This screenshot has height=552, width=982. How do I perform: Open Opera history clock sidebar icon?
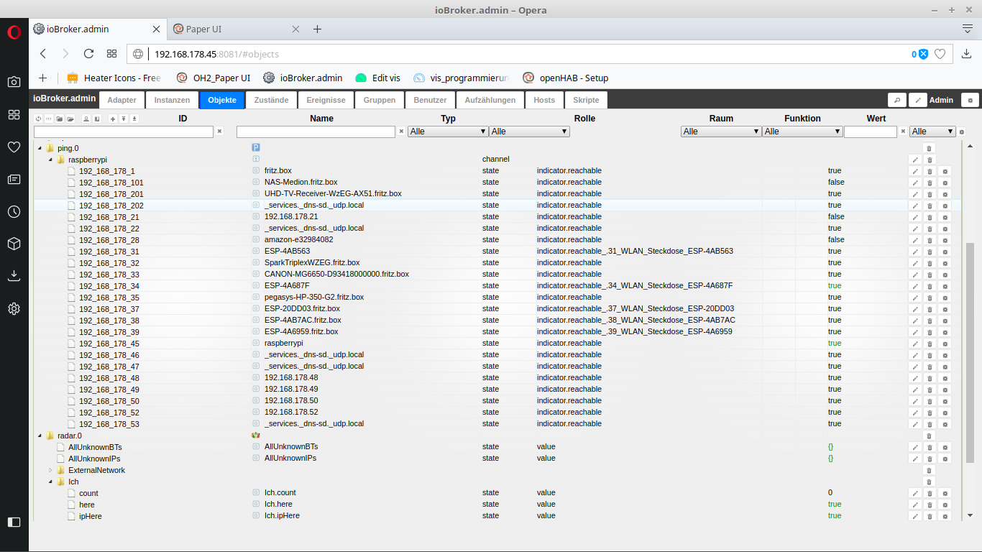click(14, 211)
